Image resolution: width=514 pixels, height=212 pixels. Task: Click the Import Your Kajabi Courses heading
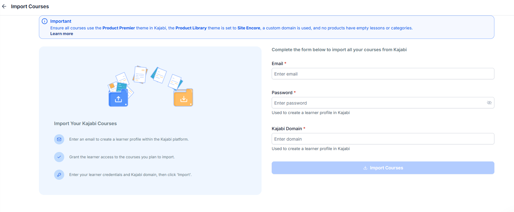[85, 124]
